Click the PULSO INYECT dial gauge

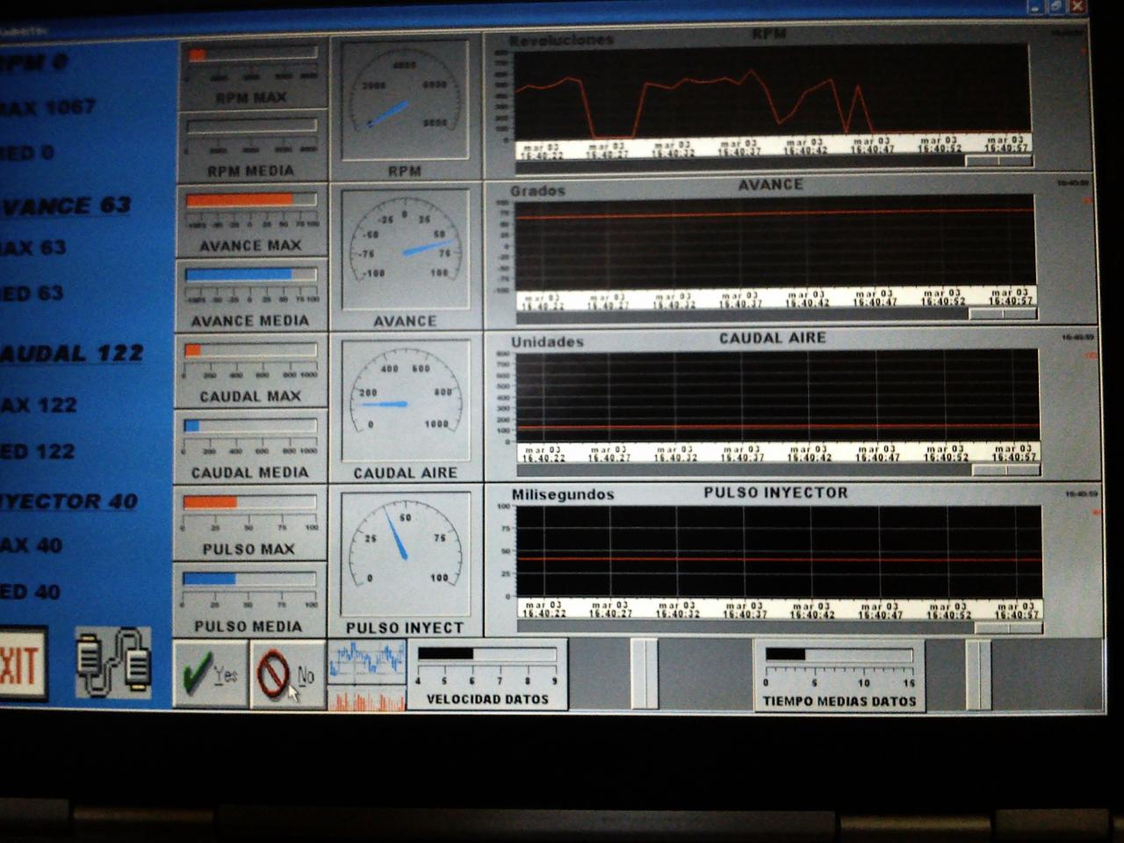[405, 553]
